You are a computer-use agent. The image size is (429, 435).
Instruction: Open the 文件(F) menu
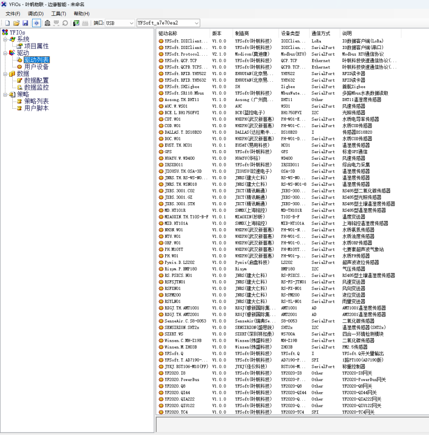click(x=13, y=14)
